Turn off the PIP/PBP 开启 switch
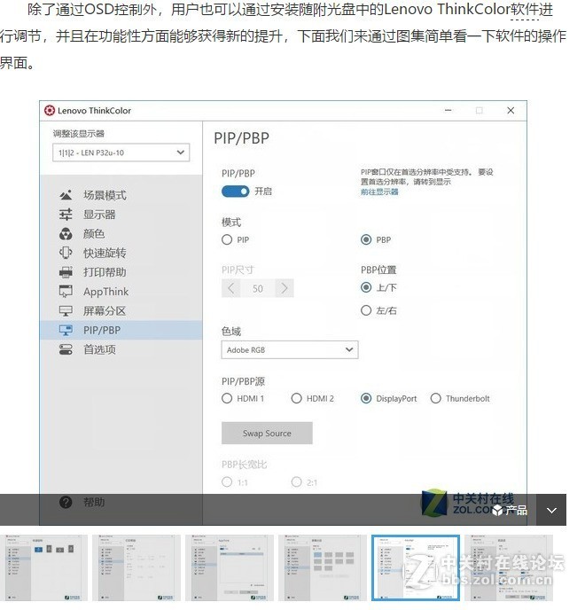The image size is (585, 610). (235, 192)
